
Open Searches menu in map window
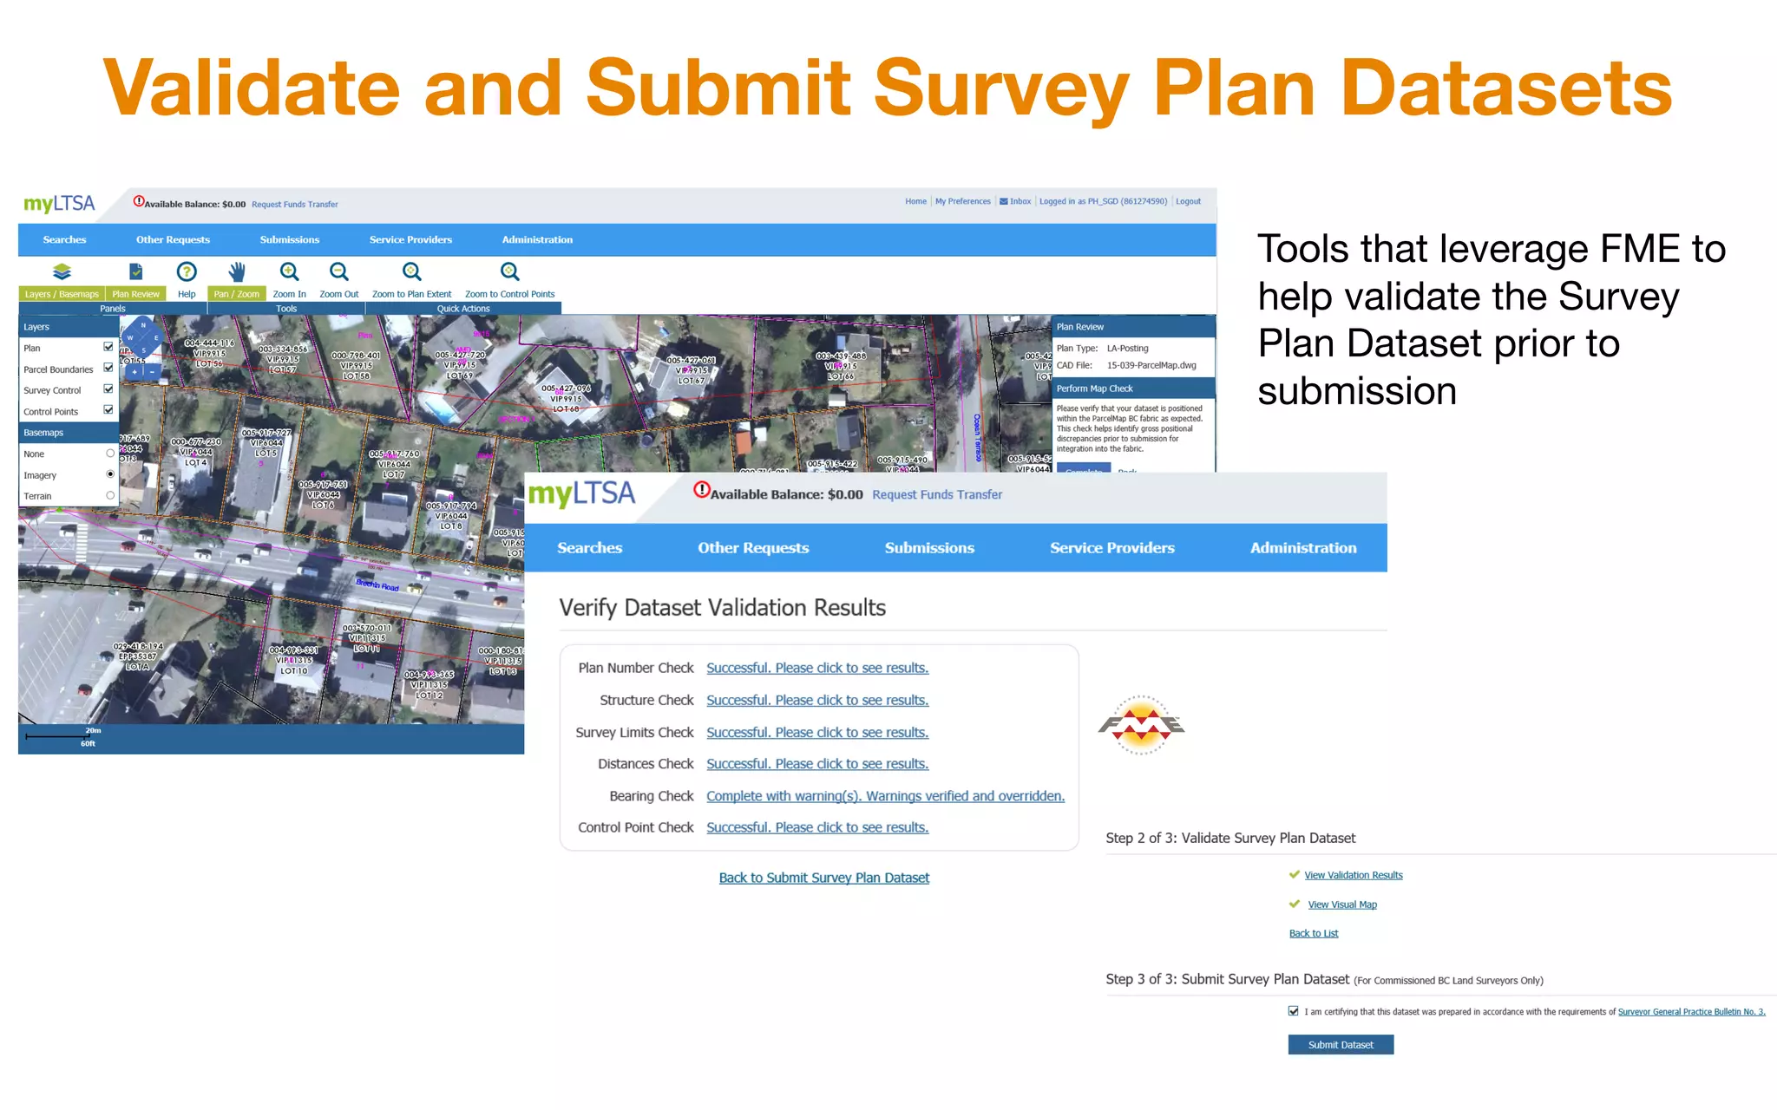pos(64,240)
